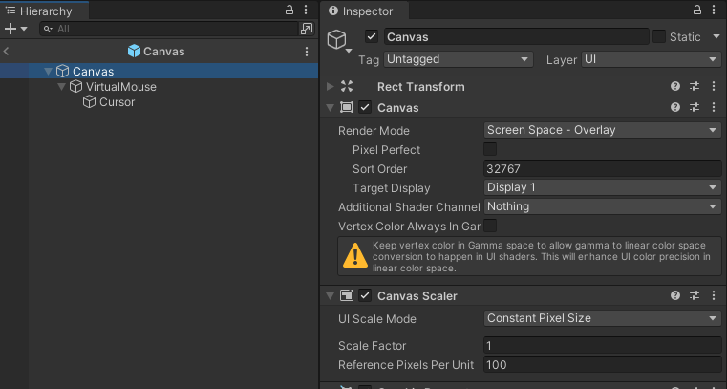This screenshot has height=389, width=727.
Task: Switch to the Hierarchy tab
Action: (45, 11)
